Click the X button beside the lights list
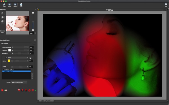The height and width of the screenshot is (105, 169). pos(32,74)
